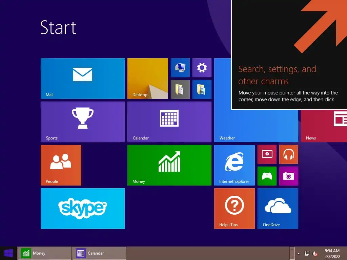
Task: Open the PC settings gear tile
Action: pos(202,68)
